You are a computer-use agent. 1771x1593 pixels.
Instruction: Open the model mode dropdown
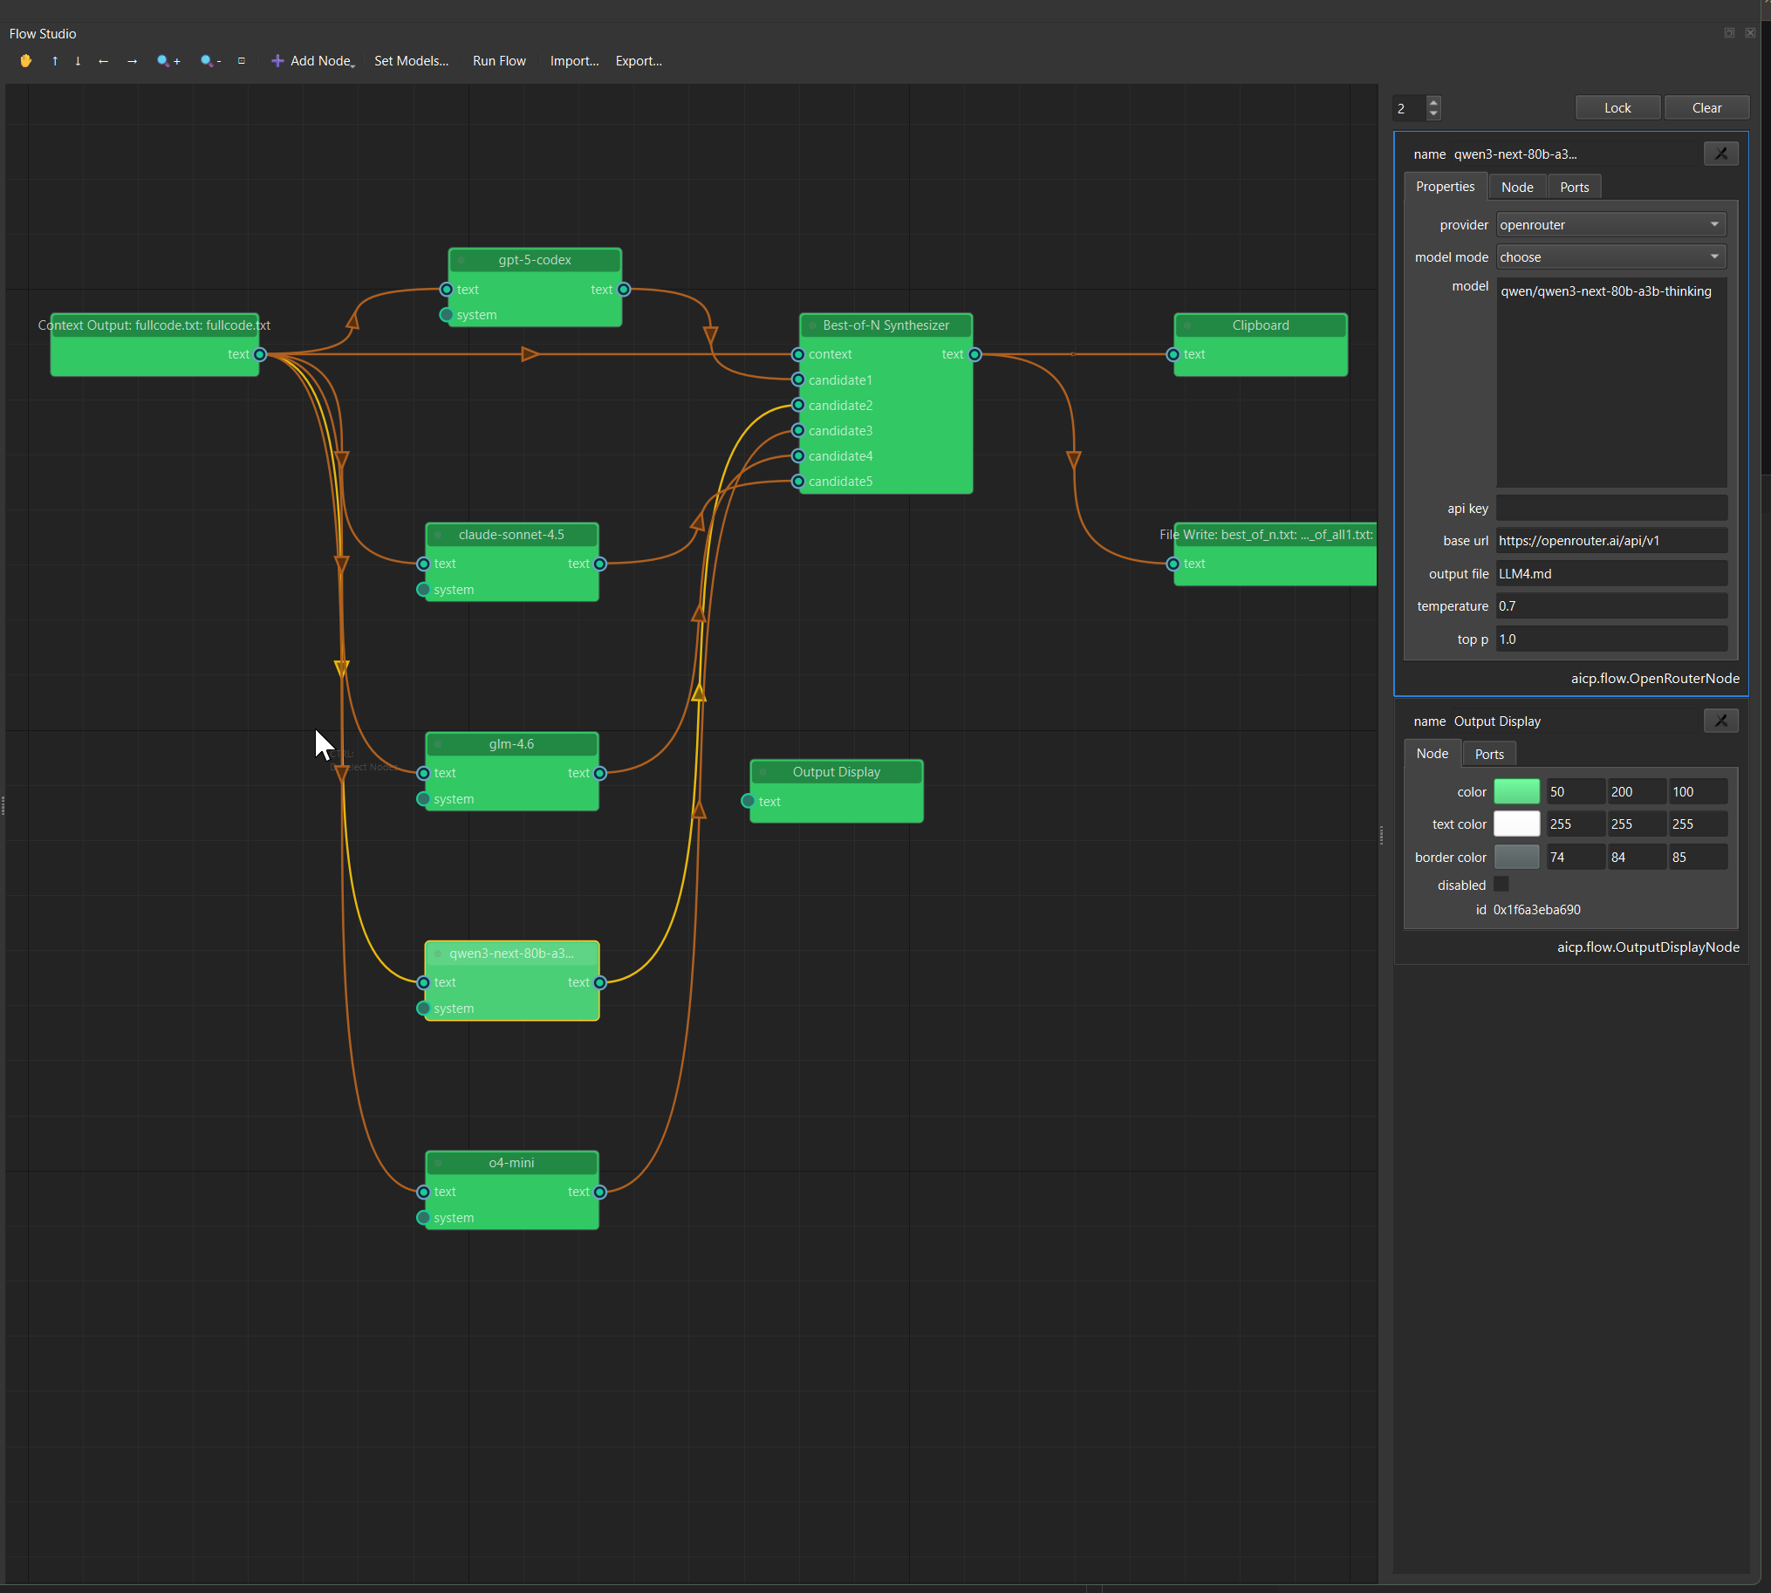1610,257
